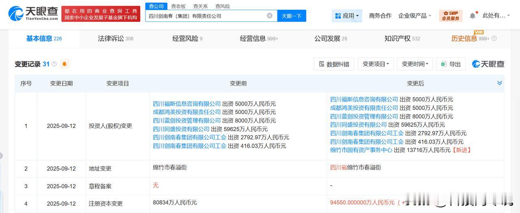The image size is (520, 213).
Task: Open 四川蓝剑投资管理有限公司 link in 变更前 column
Action: tap(187, 120)
